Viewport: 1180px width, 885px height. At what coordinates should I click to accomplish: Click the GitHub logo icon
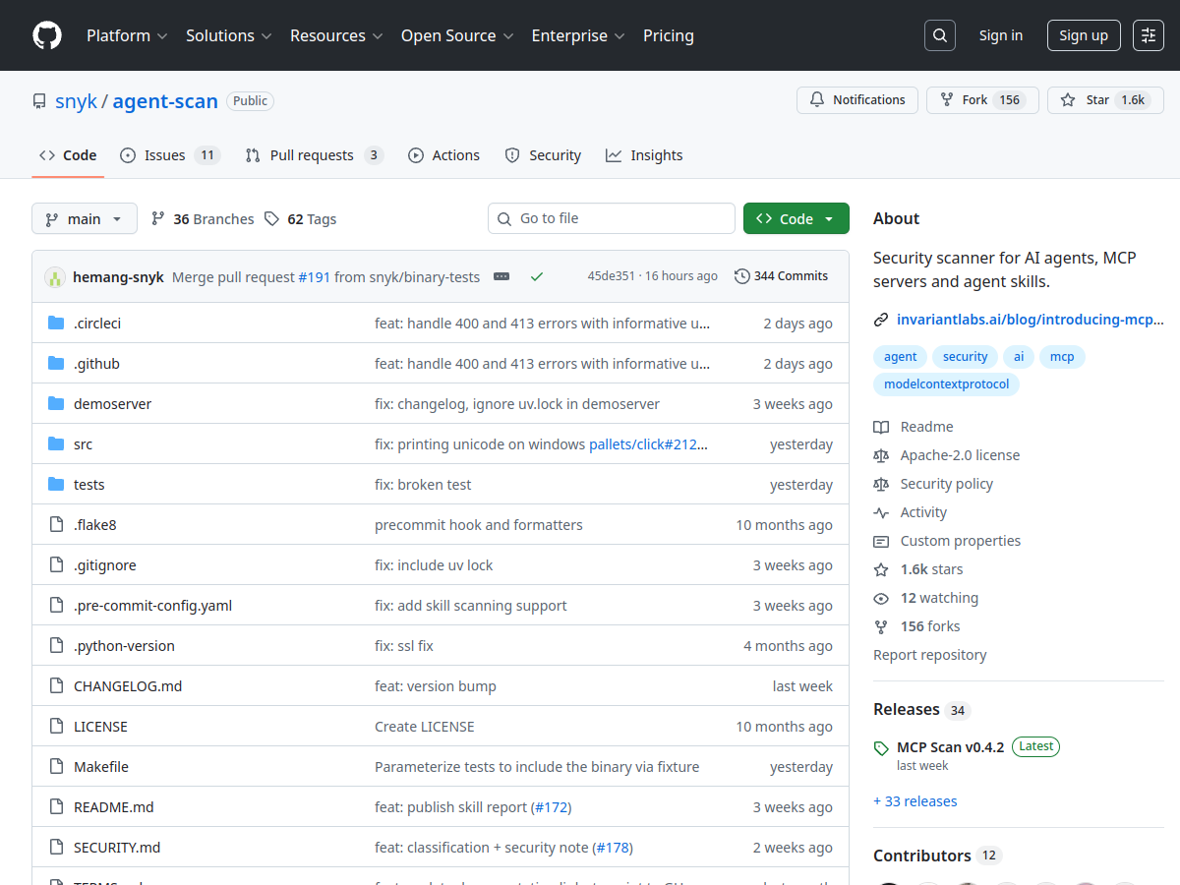47,35
